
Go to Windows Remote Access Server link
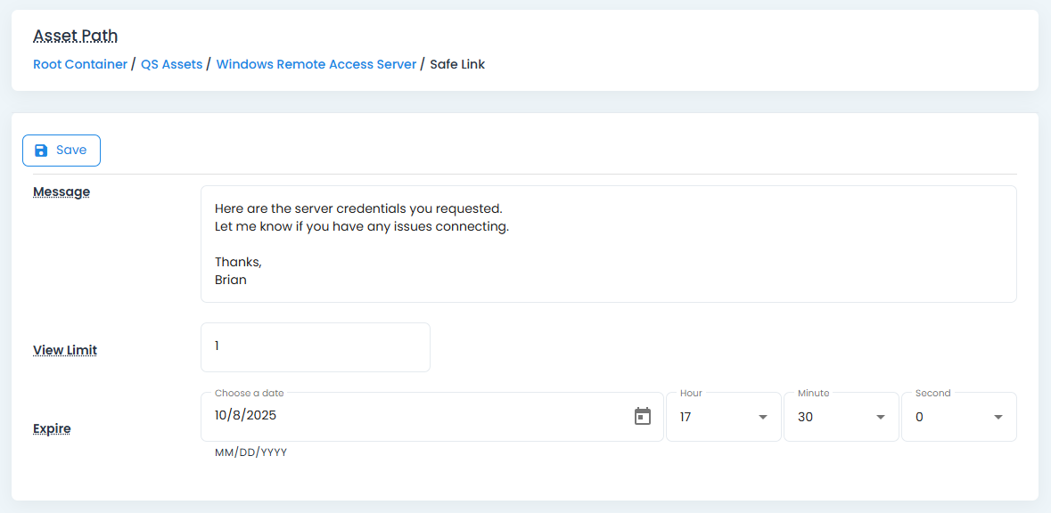point(316,64)
